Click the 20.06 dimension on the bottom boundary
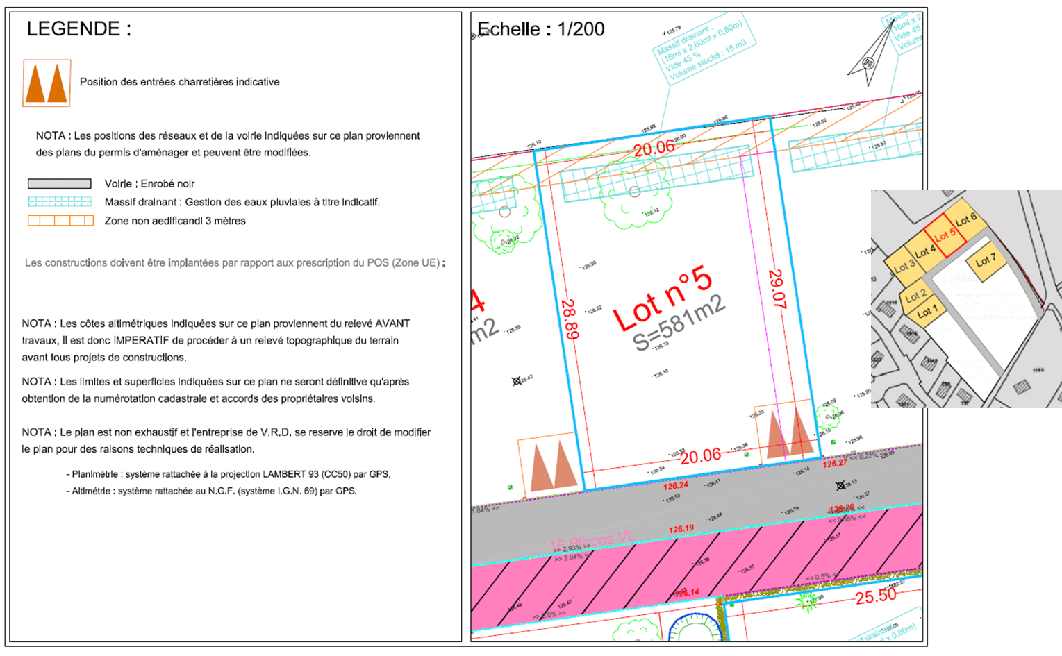The image size is (1062, 656). point(700,456)
